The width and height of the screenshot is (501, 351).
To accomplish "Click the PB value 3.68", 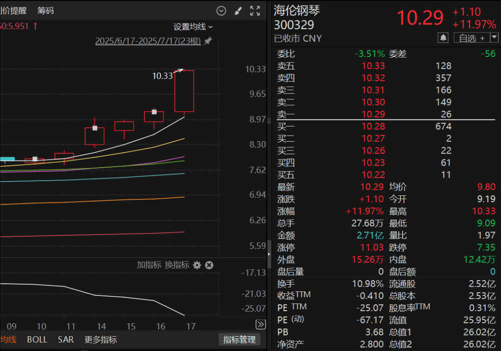I will (374, 332).
